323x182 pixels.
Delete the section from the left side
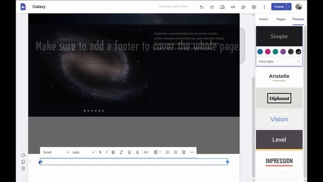(x=23, y=168)
